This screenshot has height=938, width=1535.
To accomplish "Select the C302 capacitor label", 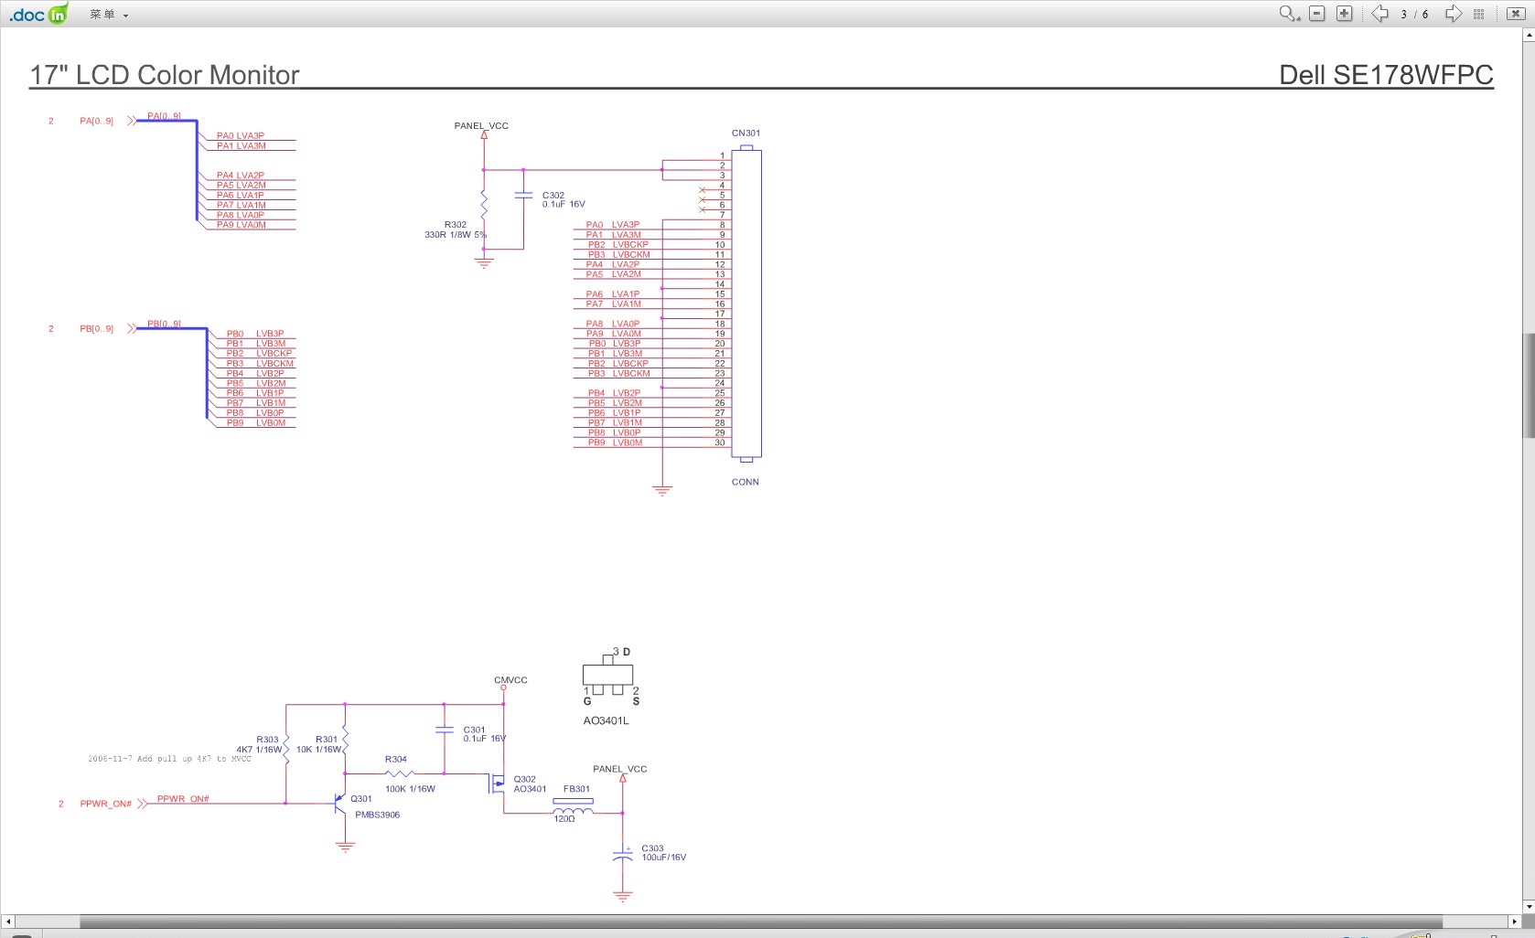I will 553,196.
